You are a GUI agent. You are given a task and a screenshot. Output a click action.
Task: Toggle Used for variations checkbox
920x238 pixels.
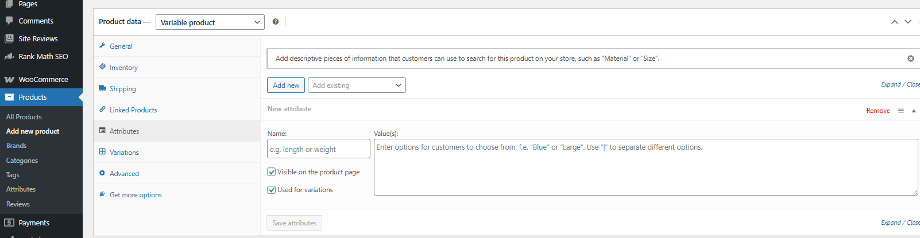click(272, 190)
